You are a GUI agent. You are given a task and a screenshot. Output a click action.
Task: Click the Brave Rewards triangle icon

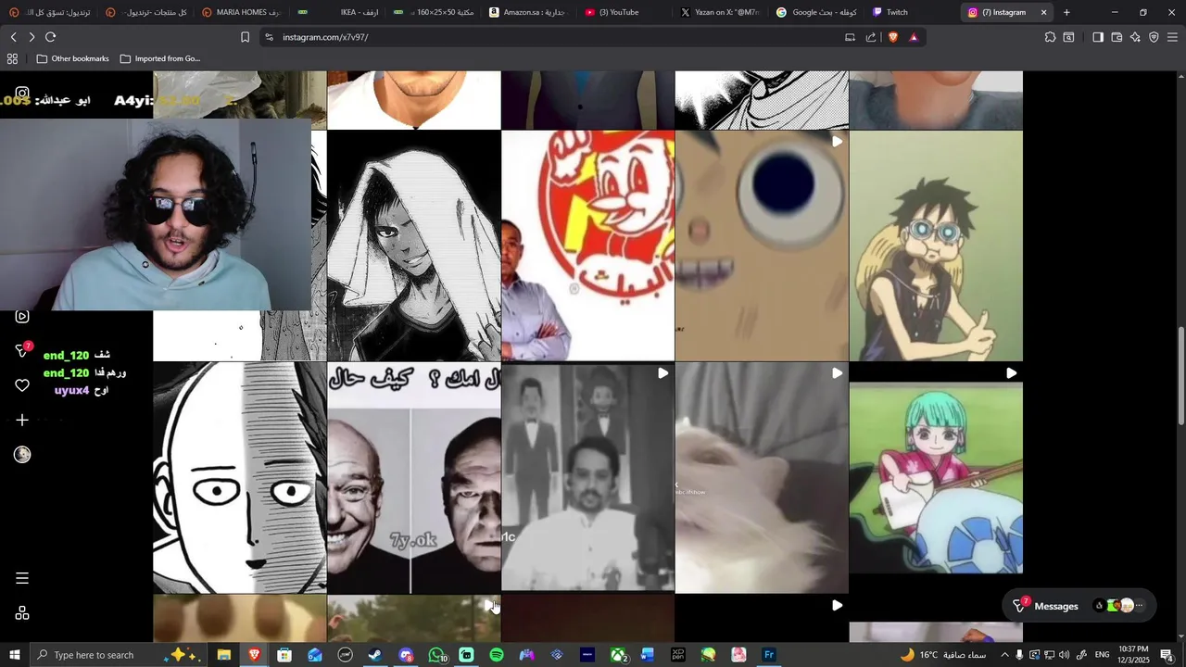tap(914, 37)
